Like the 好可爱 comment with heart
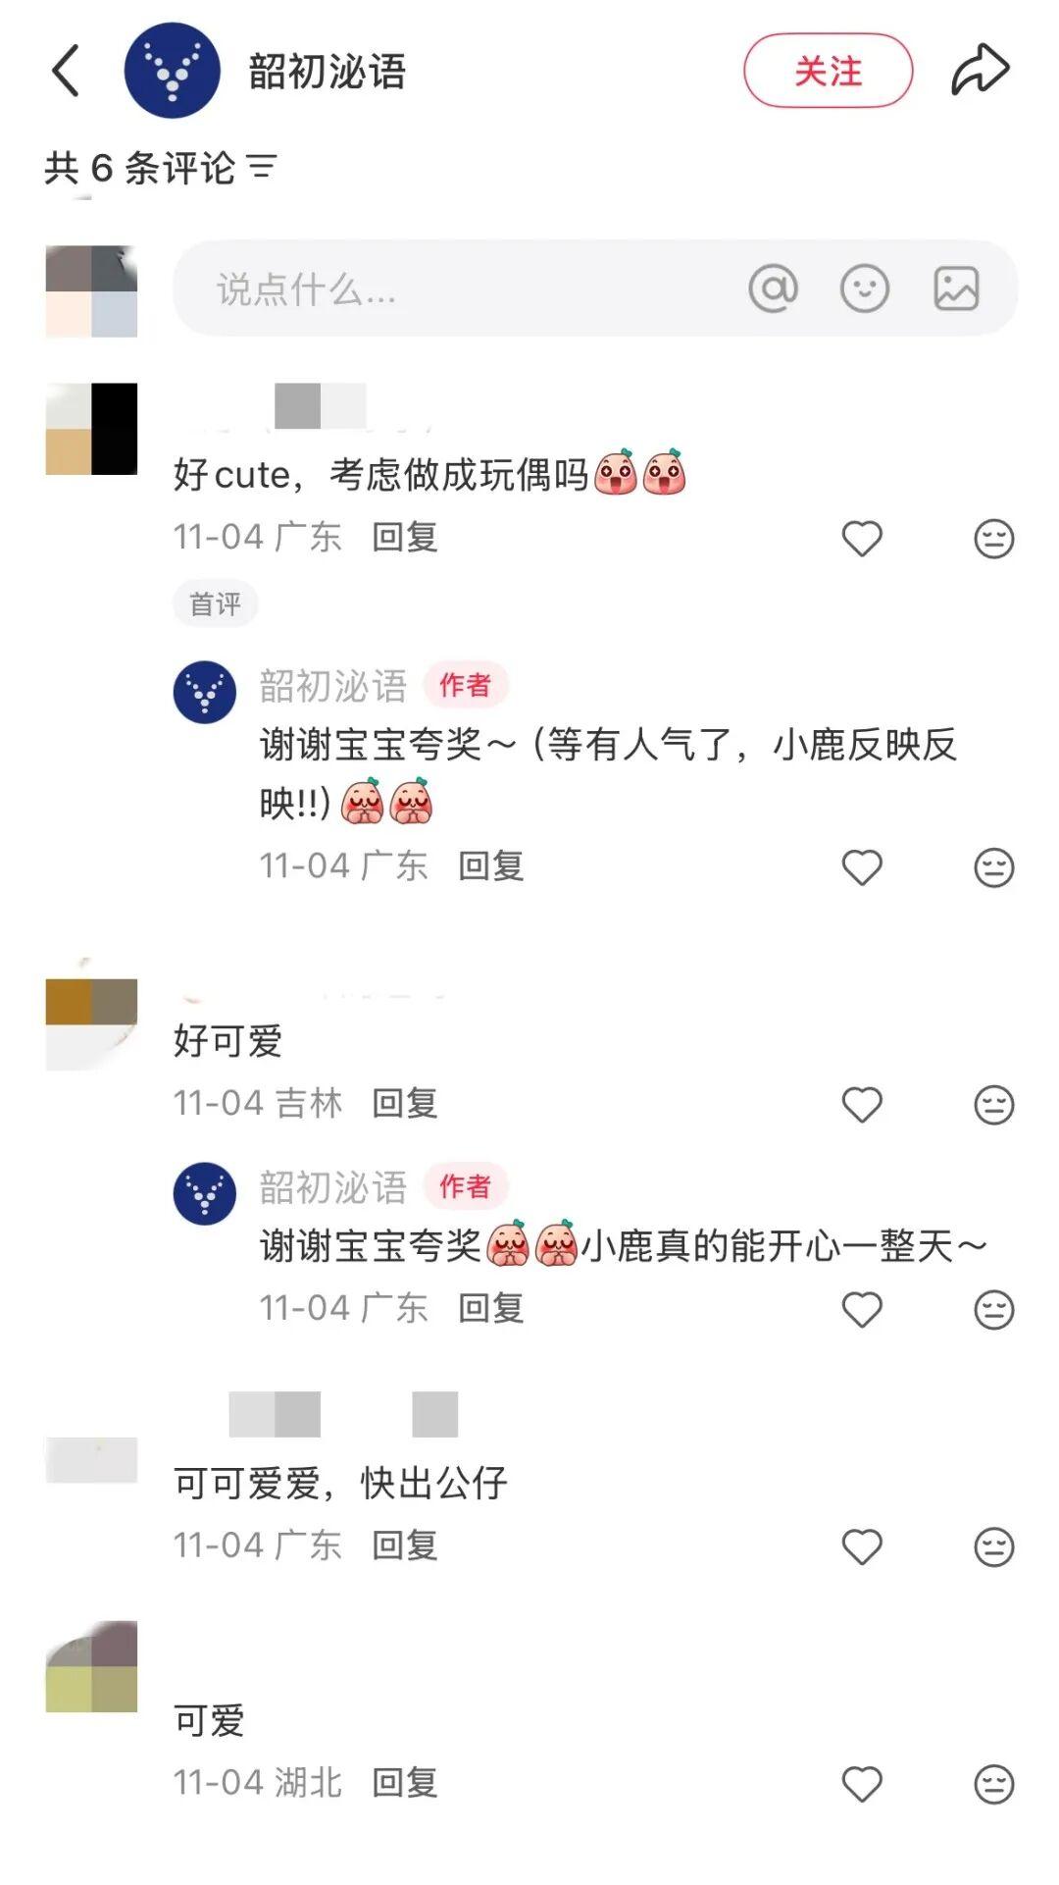The image size is (1059, 1885). pyautogui.click(x=863, y=1105)
